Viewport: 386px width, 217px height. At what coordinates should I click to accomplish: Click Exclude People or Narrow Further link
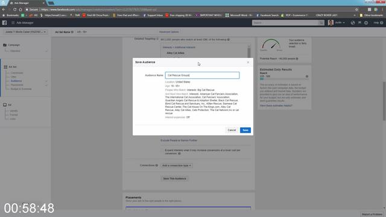(x=179, y=140)
